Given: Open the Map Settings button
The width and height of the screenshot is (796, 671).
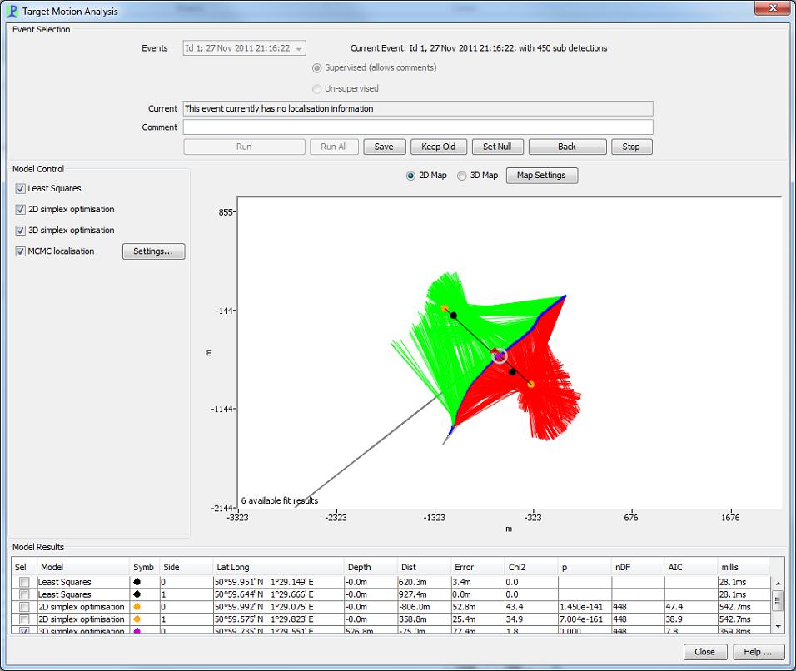Looking at the screenshot, I should click(x=542, y=176).
